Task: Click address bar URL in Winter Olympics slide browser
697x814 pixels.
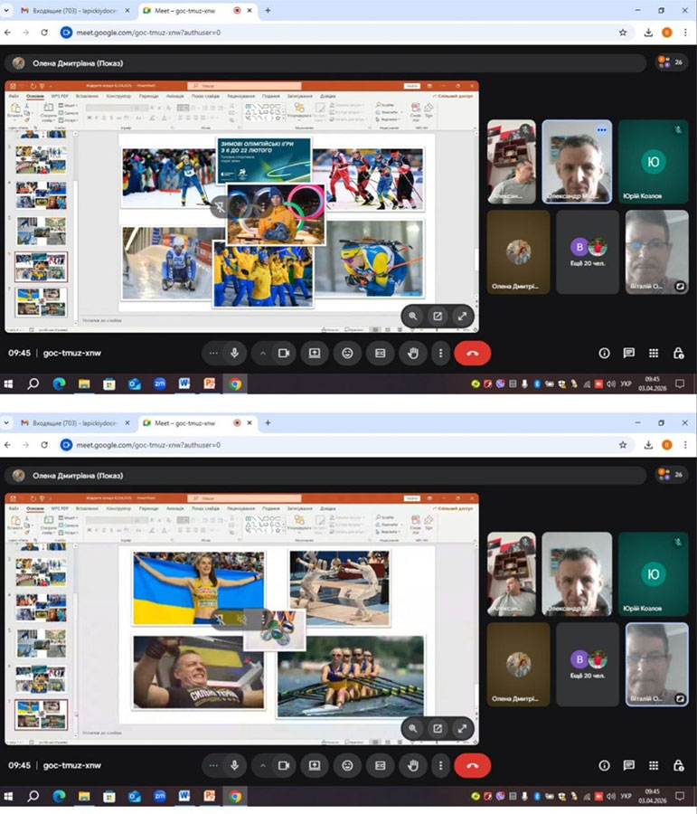Action: click(x=148, y=33)
